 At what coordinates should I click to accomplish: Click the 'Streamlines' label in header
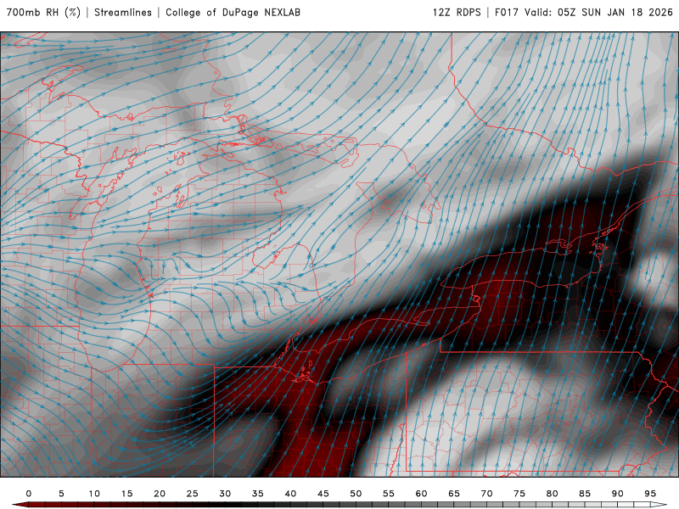pyautogui.click(x=123, y=12)
